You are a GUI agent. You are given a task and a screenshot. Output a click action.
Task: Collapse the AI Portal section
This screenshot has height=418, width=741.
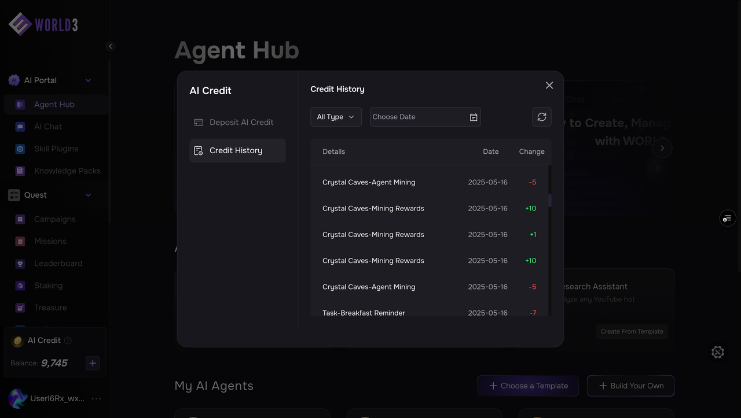[88, 80]
